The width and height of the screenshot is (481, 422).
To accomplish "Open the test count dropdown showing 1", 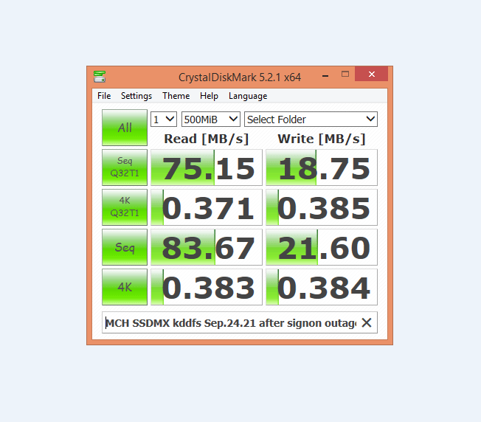I will (164, 120).
